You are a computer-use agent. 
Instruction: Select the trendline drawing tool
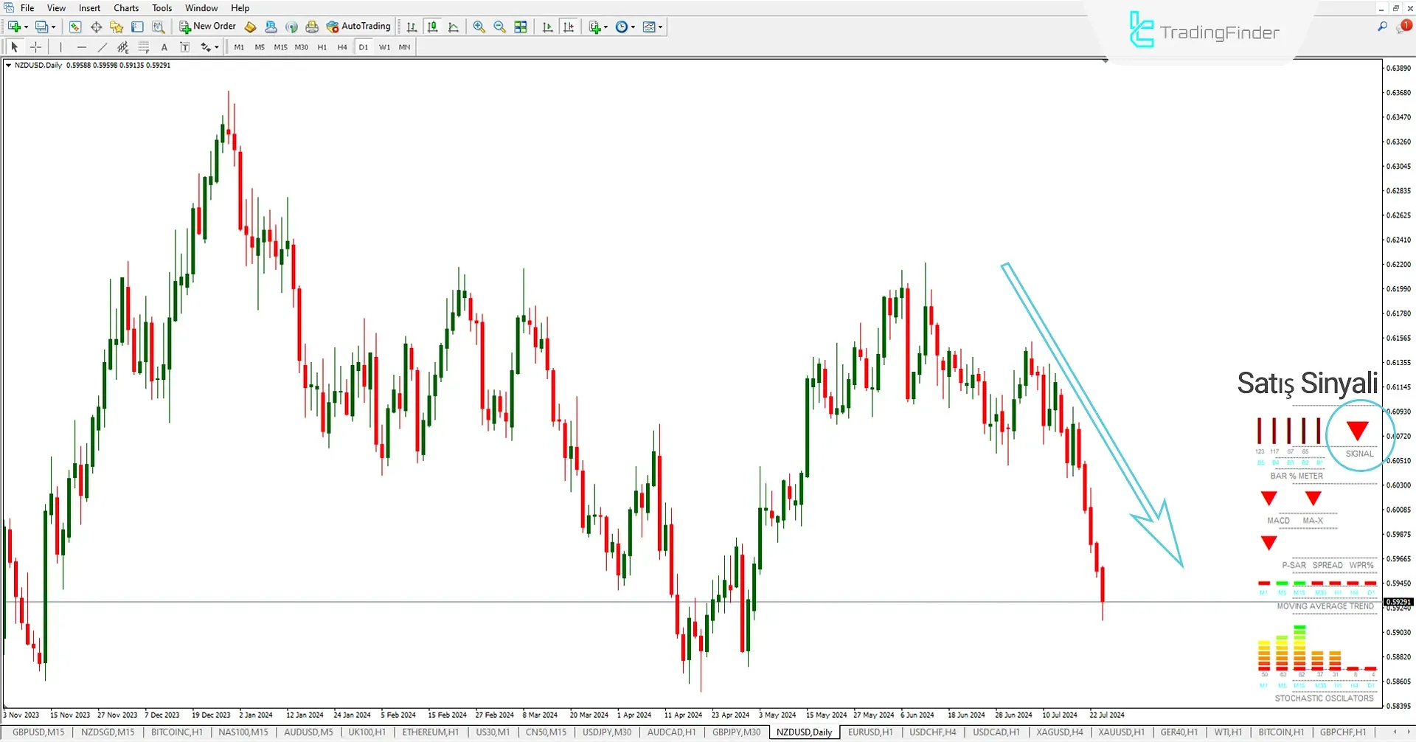point(103,47)
